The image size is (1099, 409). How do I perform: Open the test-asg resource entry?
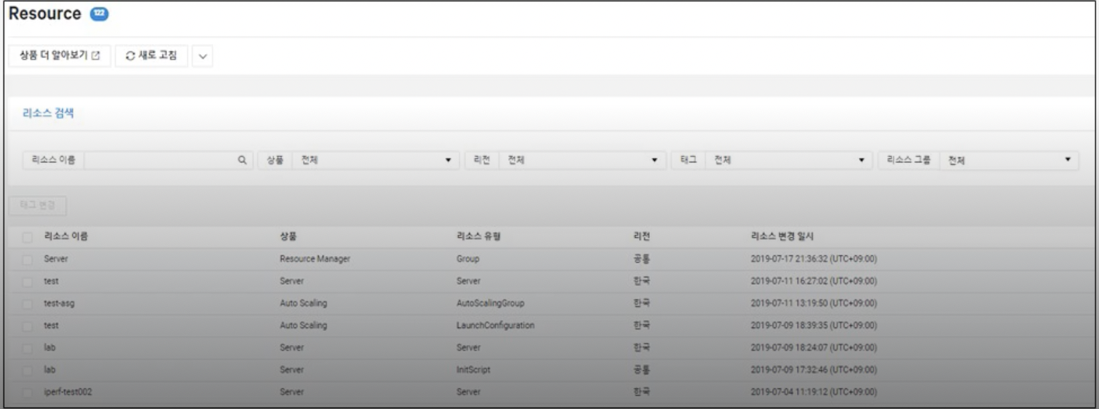coord(59,303)
